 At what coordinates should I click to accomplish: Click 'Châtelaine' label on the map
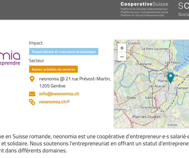point(144,64)
